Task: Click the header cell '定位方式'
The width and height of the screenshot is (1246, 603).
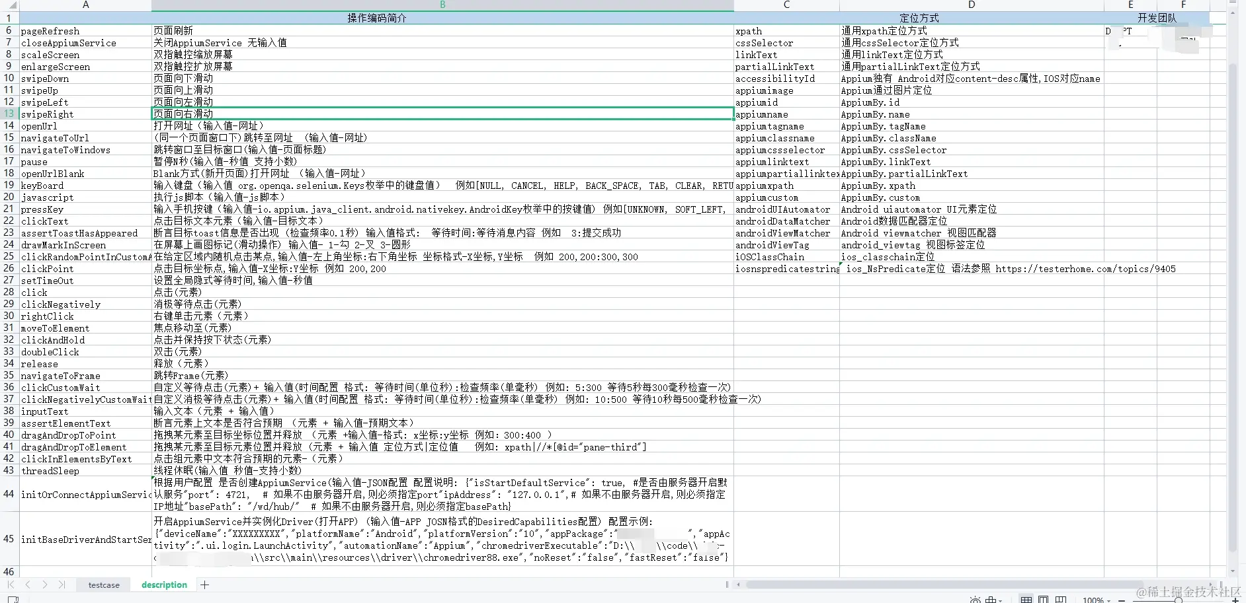Action: [919, 18]
